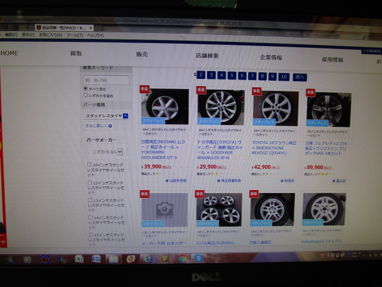Switch to the 商品情報一覧 browser tab

click(x=64, y=28)
